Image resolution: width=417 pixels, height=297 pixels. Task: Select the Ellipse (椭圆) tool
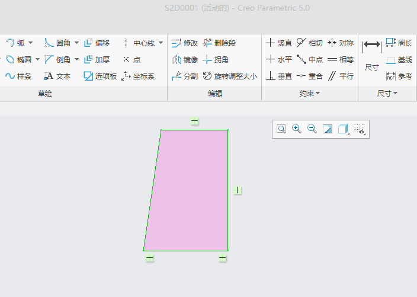[18, 60]
